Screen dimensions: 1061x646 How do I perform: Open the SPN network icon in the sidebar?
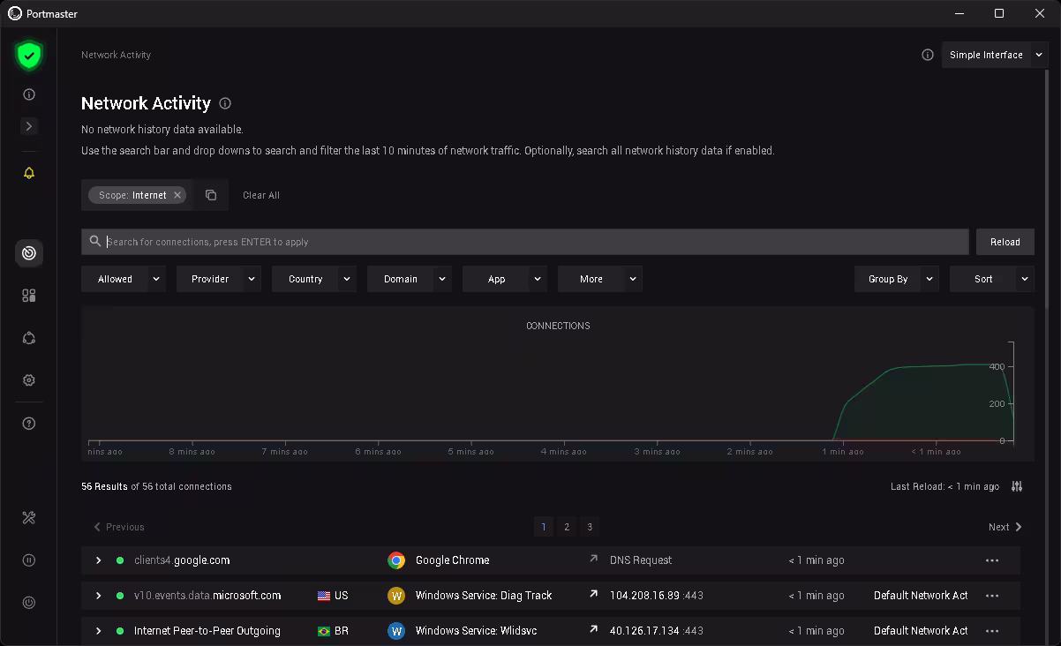coord(29,338)
